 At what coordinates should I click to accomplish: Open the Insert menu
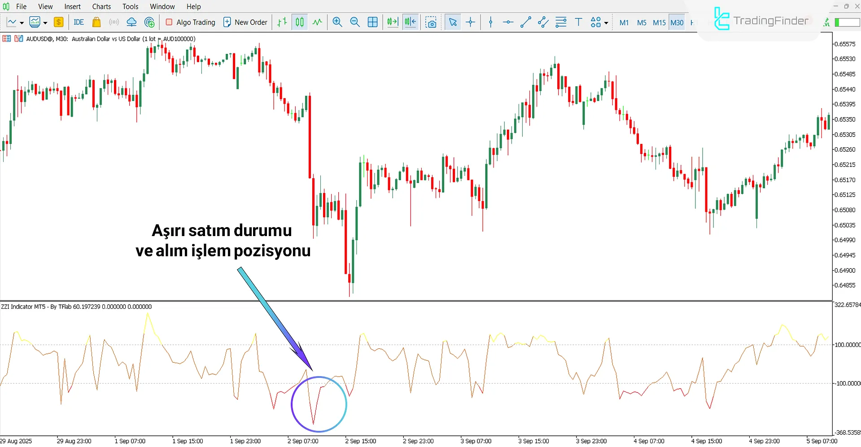(72, 6)
